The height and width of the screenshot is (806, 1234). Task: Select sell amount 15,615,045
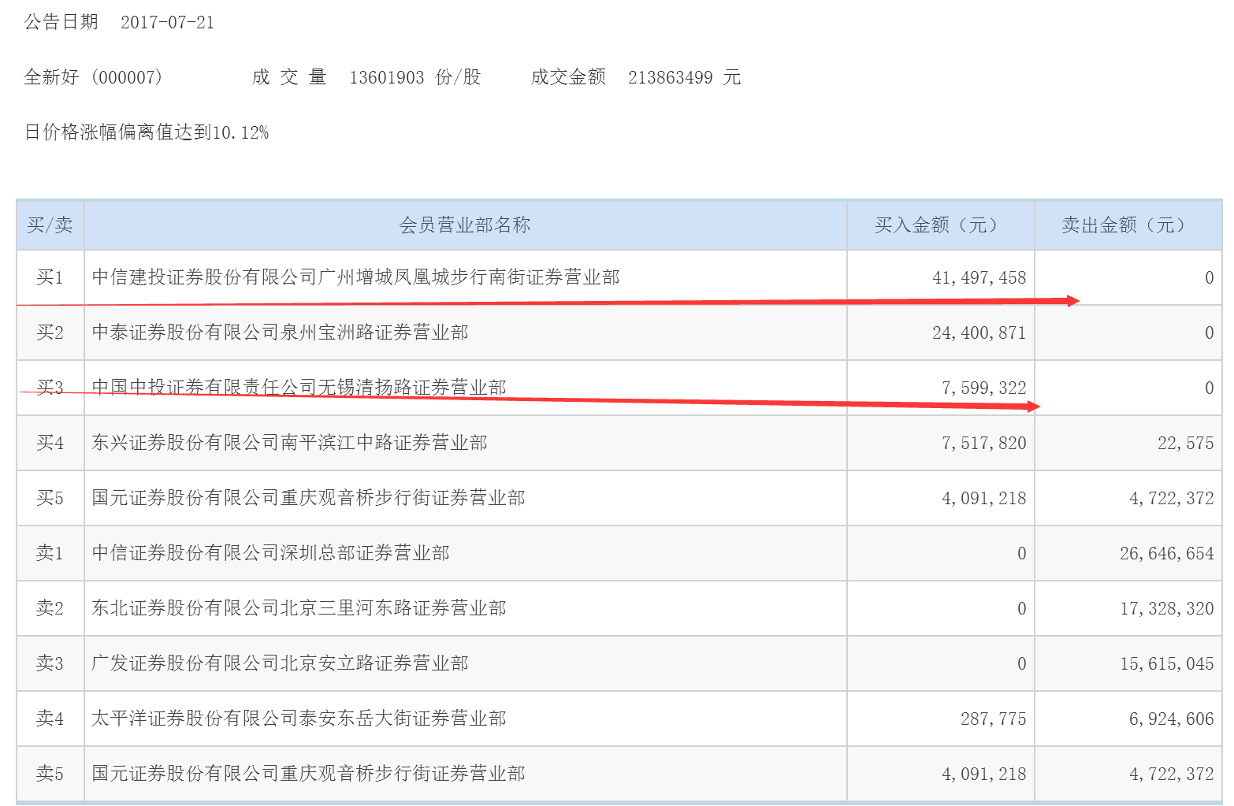1167,663
